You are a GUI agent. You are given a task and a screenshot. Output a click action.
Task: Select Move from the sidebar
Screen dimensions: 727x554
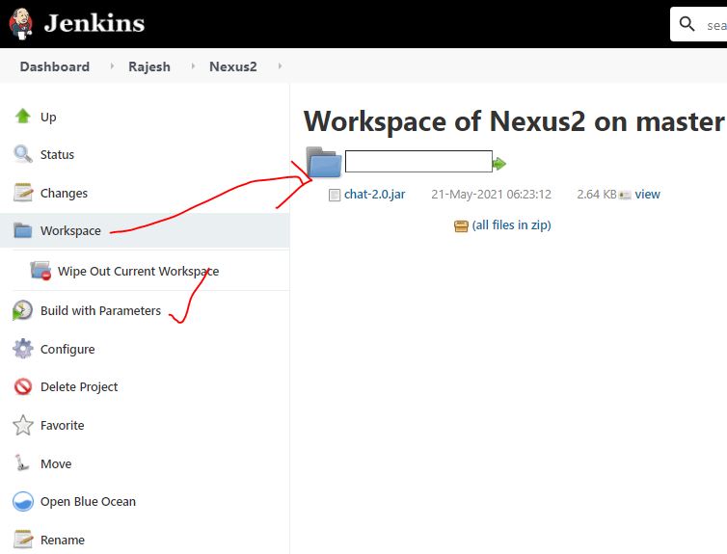pyautogui.click(x=56, y=463)
